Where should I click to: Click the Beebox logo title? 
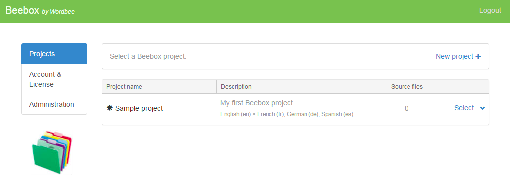[x=22, y=10]
